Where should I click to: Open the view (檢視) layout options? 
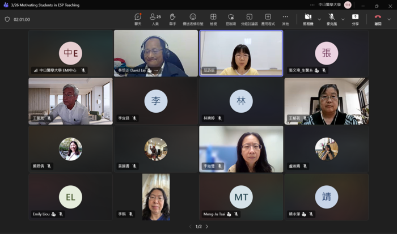coord(213,19)
